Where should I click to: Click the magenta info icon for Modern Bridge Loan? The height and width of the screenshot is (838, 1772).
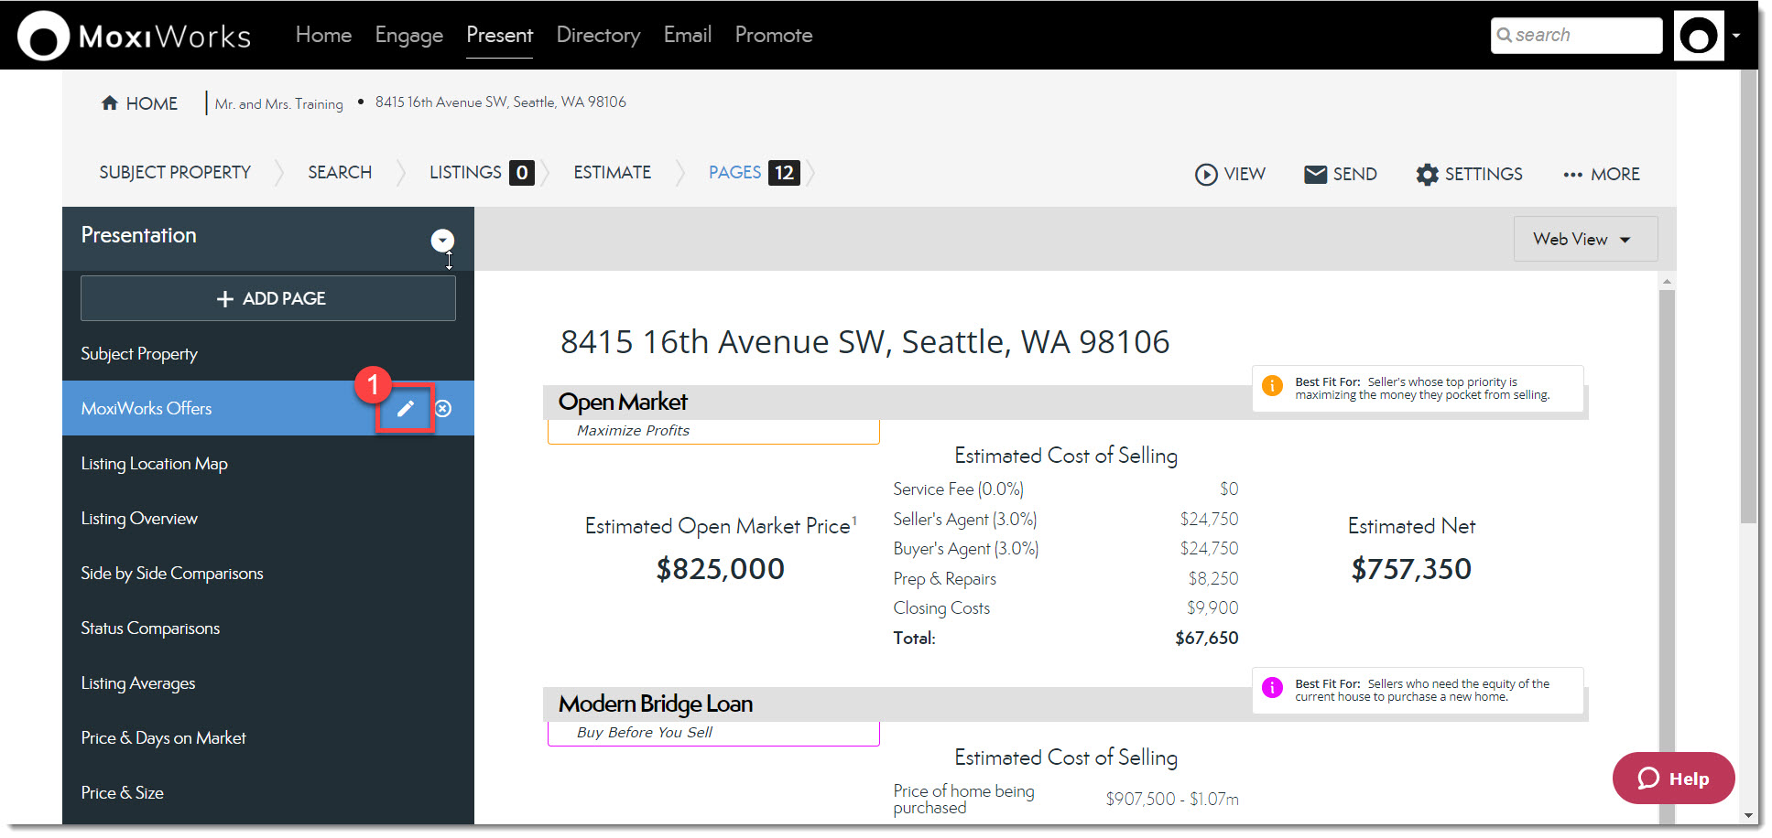(x=1272, y=688)
